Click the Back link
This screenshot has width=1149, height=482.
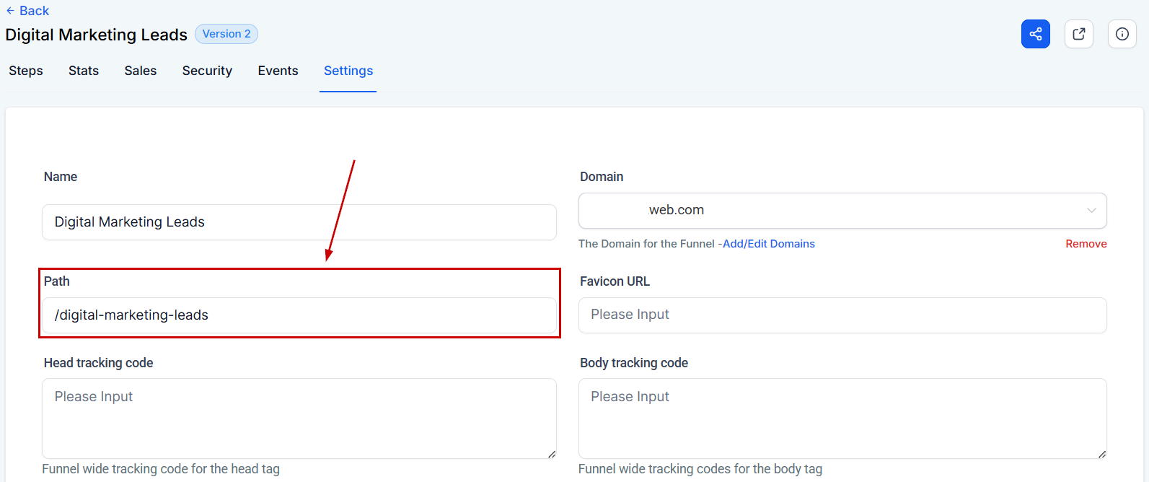pyautogui.click(x=27, y=11)
